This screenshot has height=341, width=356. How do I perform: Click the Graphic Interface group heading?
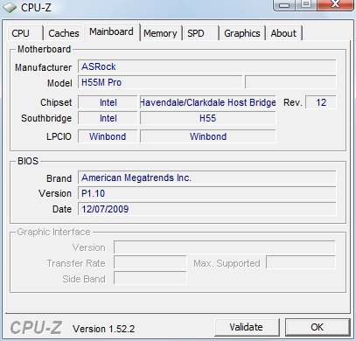(x=53, y=232)
